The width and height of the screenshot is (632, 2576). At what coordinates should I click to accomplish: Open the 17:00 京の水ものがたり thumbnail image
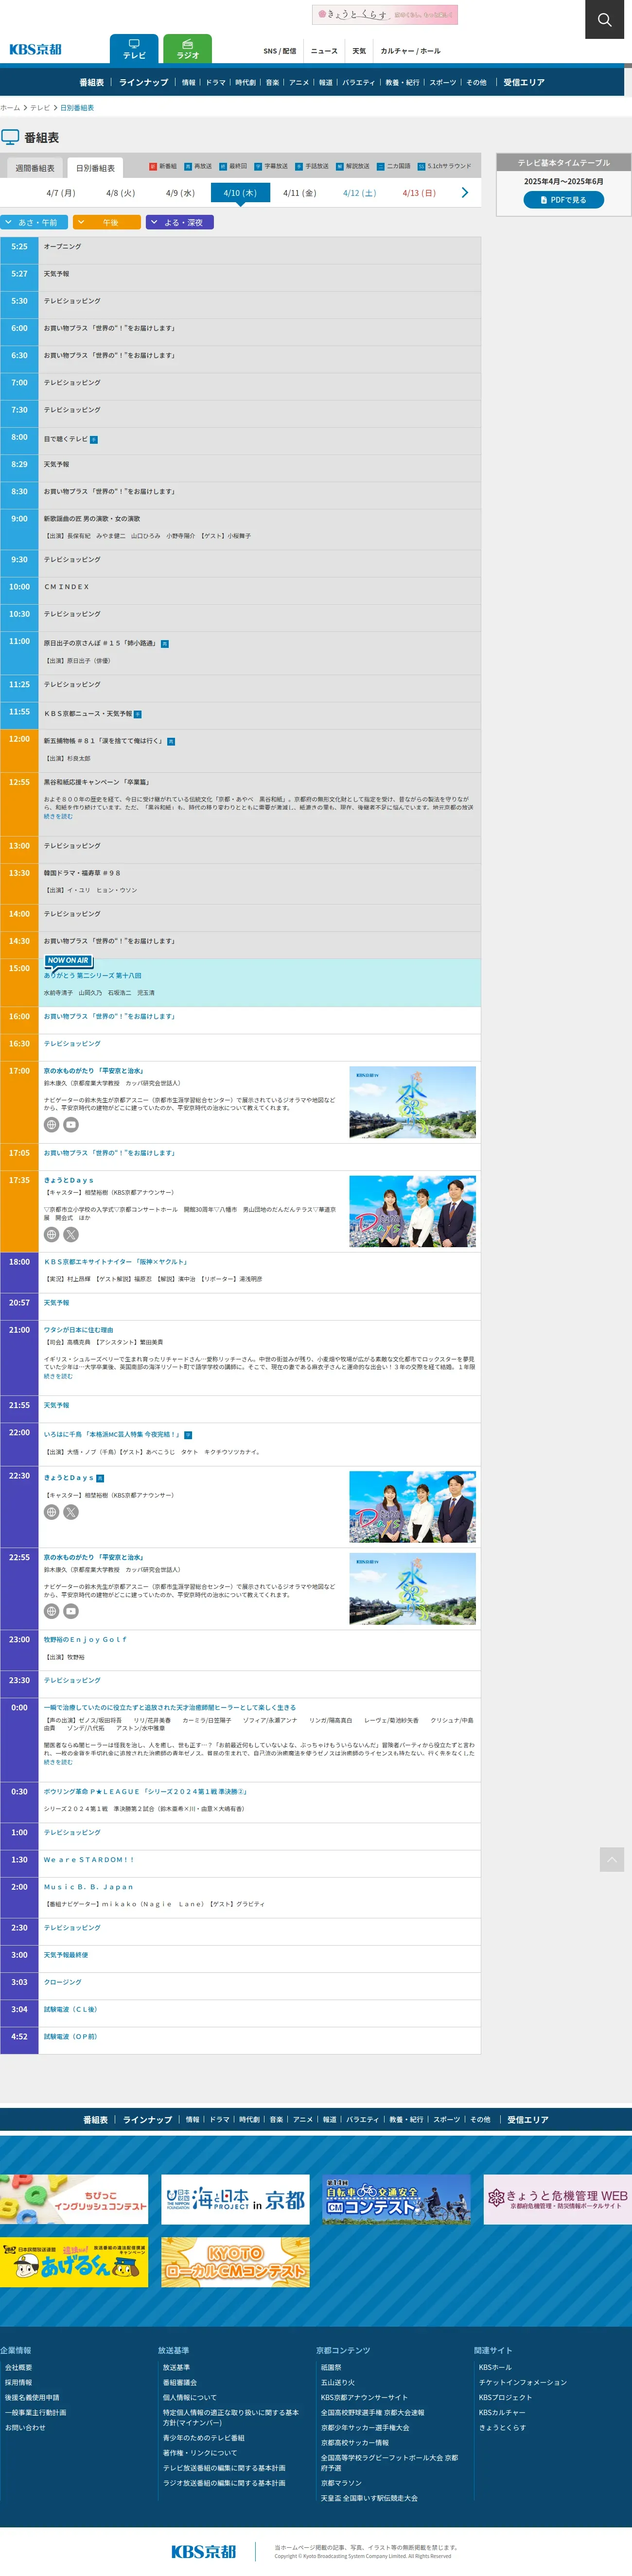412,1102
